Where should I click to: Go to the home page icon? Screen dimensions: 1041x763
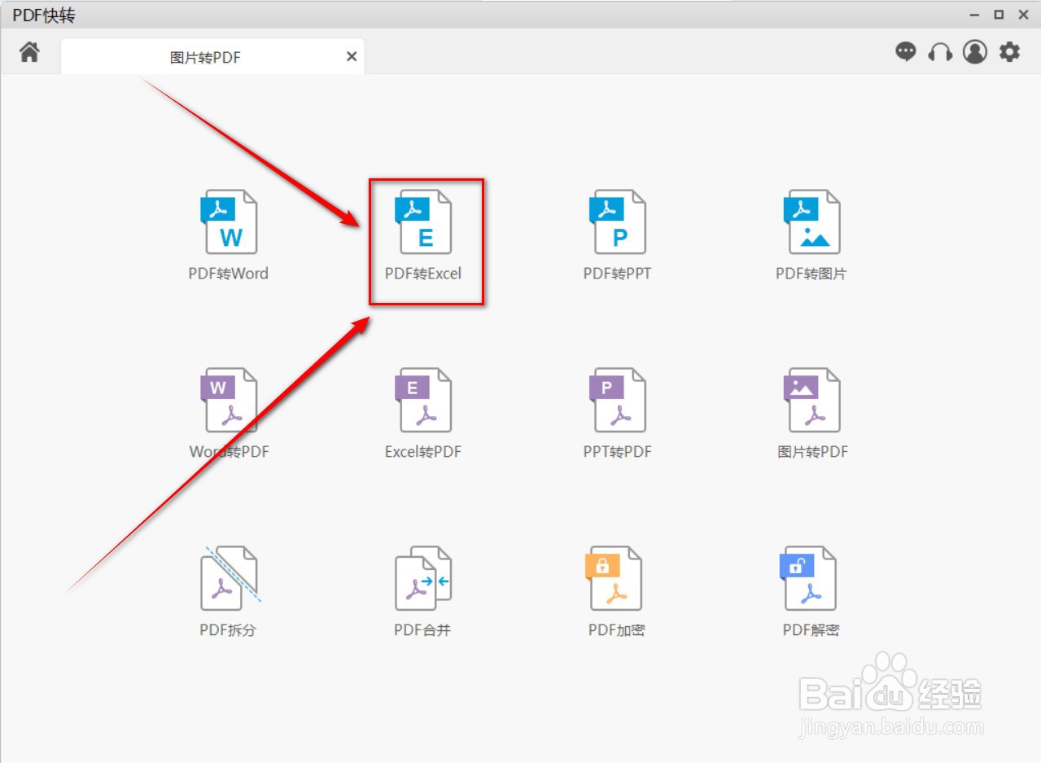point(30,53)
